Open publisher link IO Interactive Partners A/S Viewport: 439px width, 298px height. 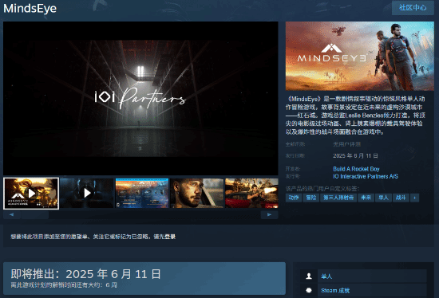366,176
